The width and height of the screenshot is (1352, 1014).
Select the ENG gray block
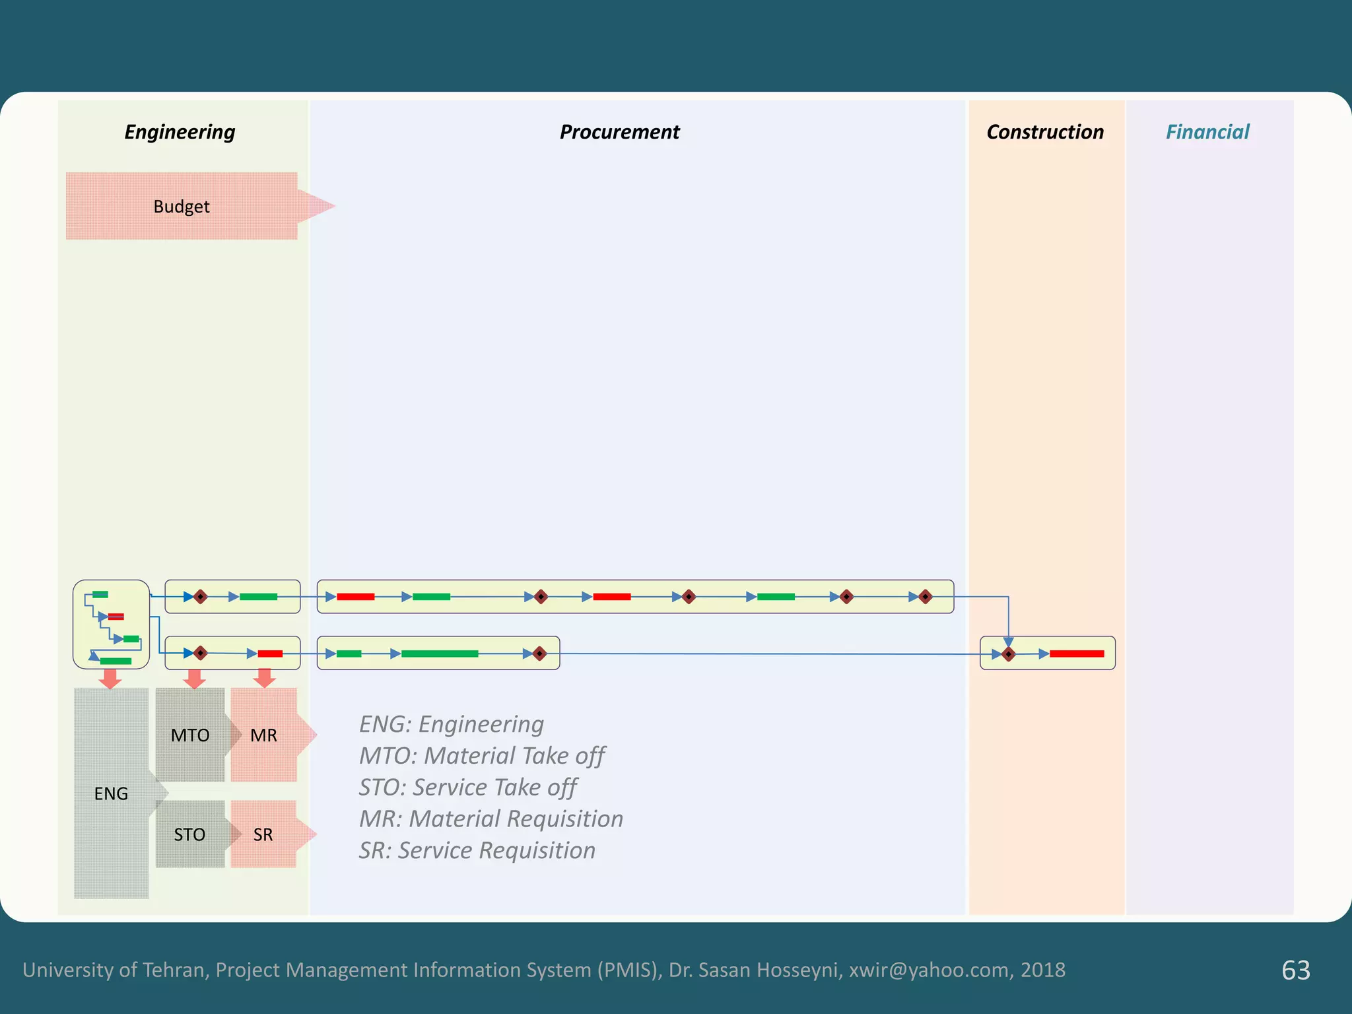[x=111, y=793]
